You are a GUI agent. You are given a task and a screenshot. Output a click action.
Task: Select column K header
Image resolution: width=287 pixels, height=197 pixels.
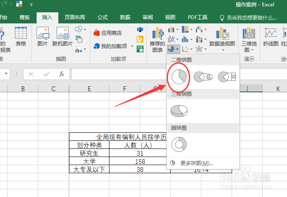tap(278, 89)
